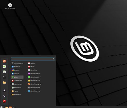127x108 pixels.
Task: Log out using the circular arrow icon
Action: tap(4, 96)
